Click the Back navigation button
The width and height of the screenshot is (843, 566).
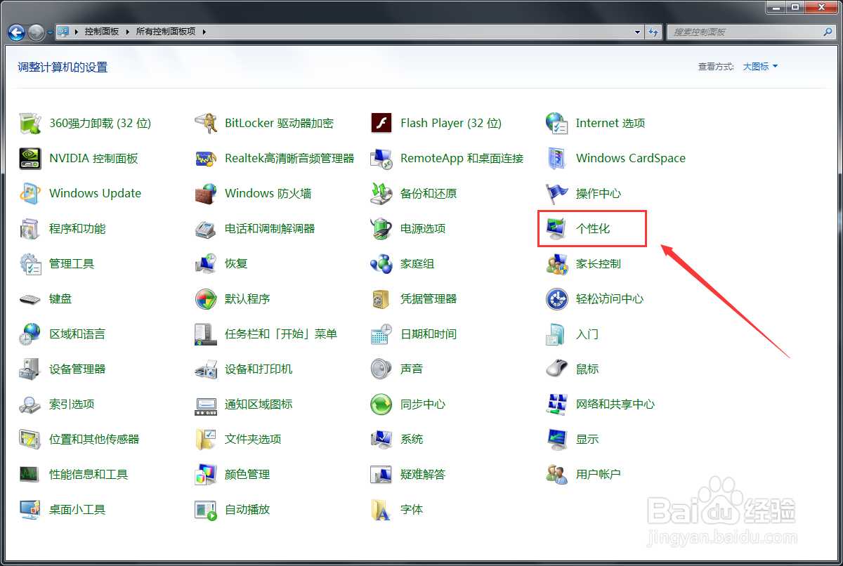17,32
